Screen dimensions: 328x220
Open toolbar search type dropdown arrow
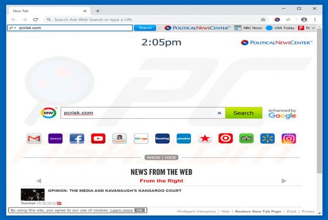[15, 28]
